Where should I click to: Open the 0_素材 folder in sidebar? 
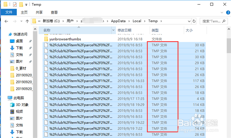pos(21,68)
